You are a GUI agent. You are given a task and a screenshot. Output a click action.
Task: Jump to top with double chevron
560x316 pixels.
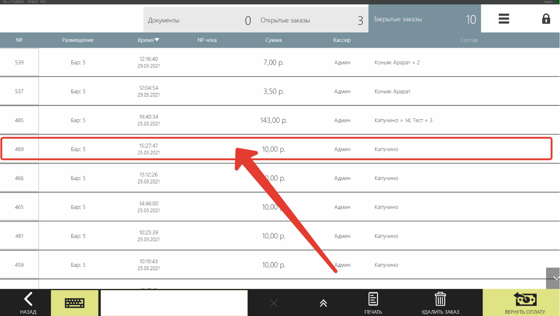323,303
